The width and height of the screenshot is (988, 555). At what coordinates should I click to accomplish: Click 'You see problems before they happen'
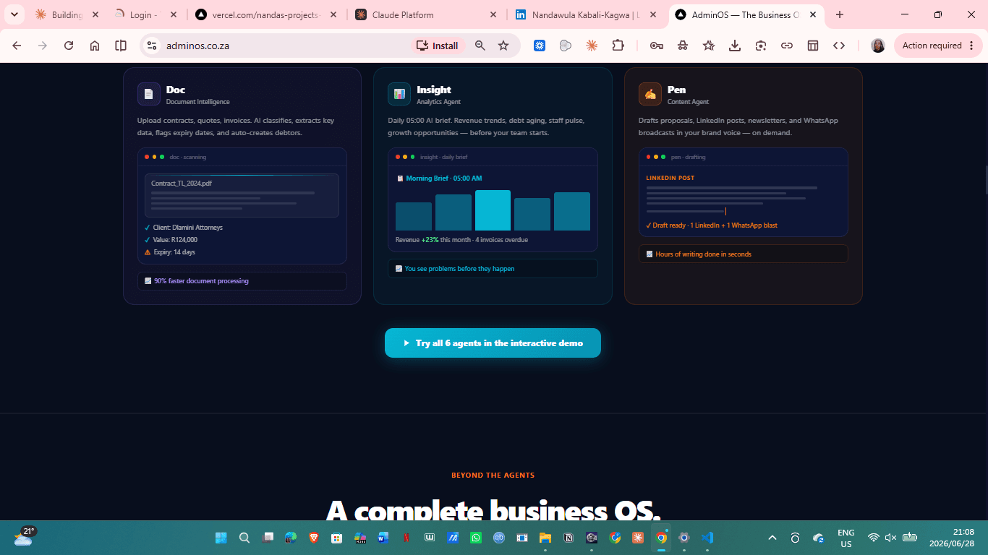(x=460, y=269)
